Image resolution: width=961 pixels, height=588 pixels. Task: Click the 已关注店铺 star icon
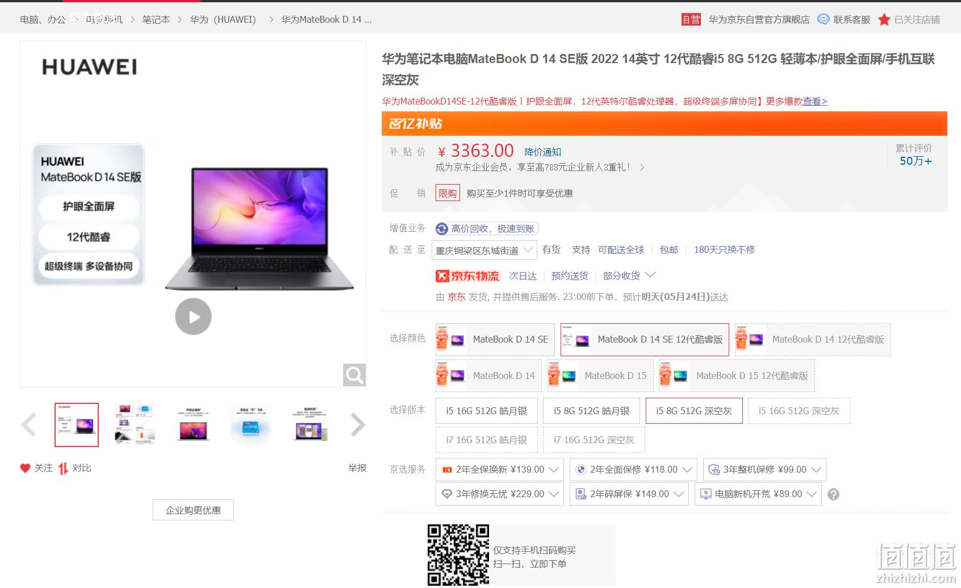884,20
